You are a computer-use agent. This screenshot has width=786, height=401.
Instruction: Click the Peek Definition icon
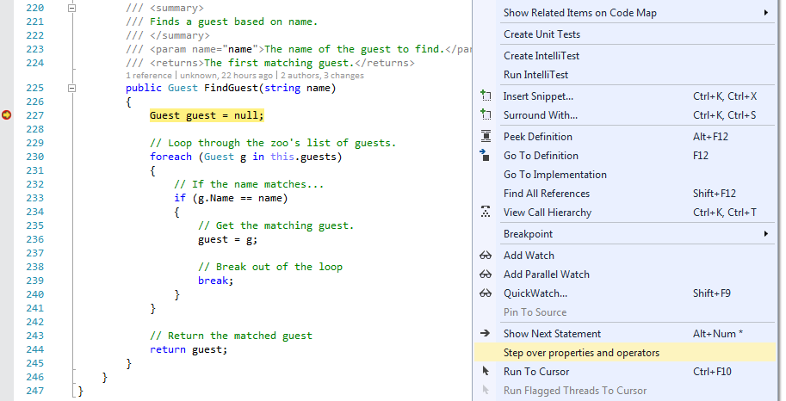486,137
